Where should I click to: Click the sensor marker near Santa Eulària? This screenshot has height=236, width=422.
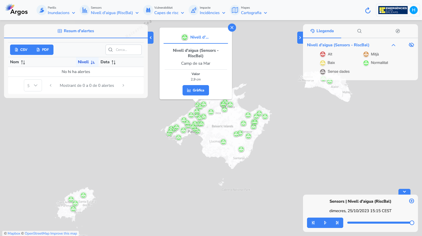(83, 195)
